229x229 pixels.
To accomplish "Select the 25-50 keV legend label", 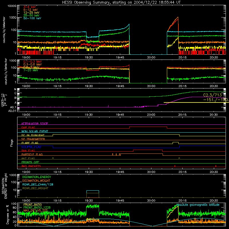I will (x=31, y=15).
